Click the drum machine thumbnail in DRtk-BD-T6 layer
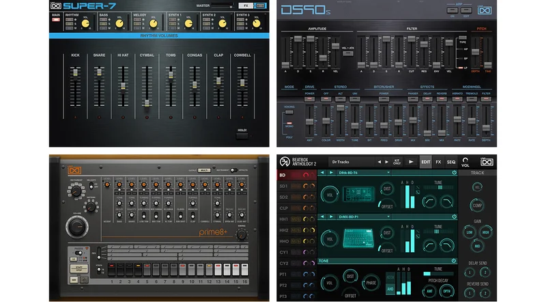The image size is (546, 302). [x=358, y=194]
